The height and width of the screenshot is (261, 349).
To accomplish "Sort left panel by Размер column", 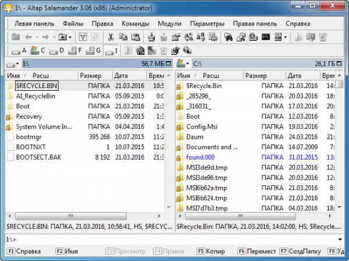I will tap(95, 76).
